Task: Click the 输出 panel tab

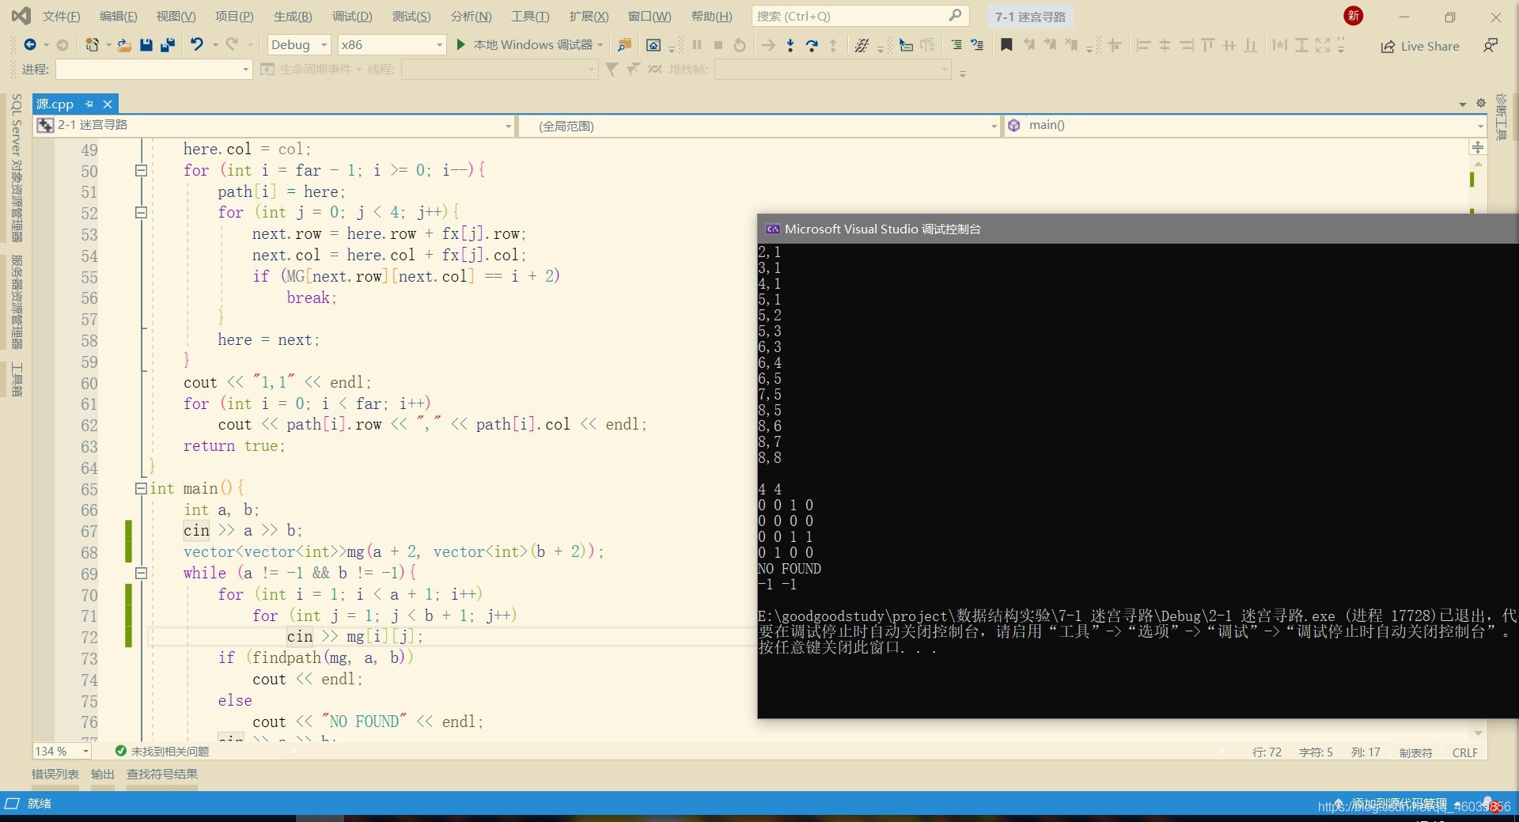Action: point(103,775)
